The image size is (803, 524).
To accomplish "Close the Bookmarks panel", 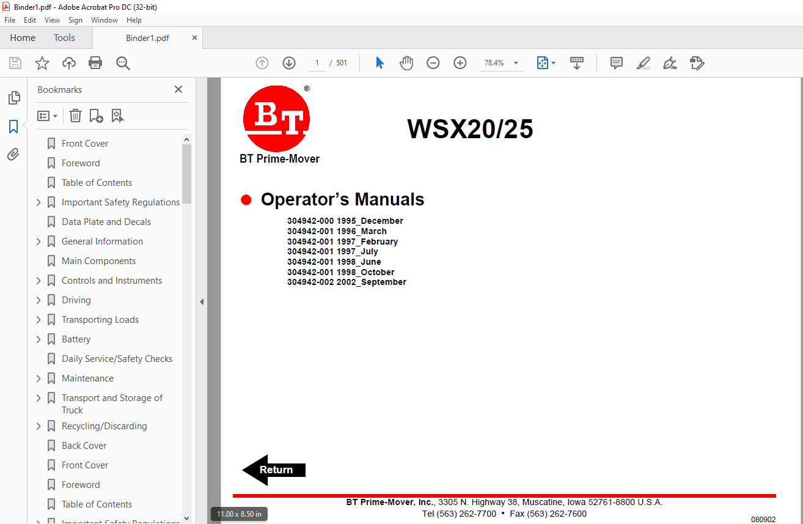I will (x=178, y=89).
